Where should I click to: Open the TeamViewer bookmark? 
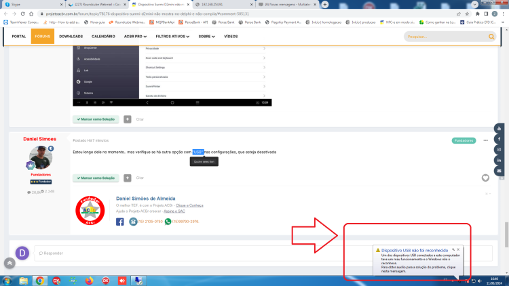coord(21,22)
